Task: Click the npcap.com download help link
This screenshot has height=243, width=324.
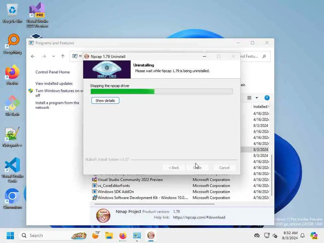Action: [x=199, y=217]
